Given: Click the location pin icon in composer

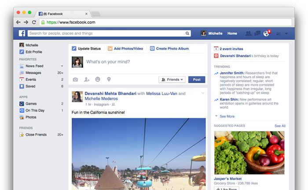Looking at the screenshot, I should [109, 79].
